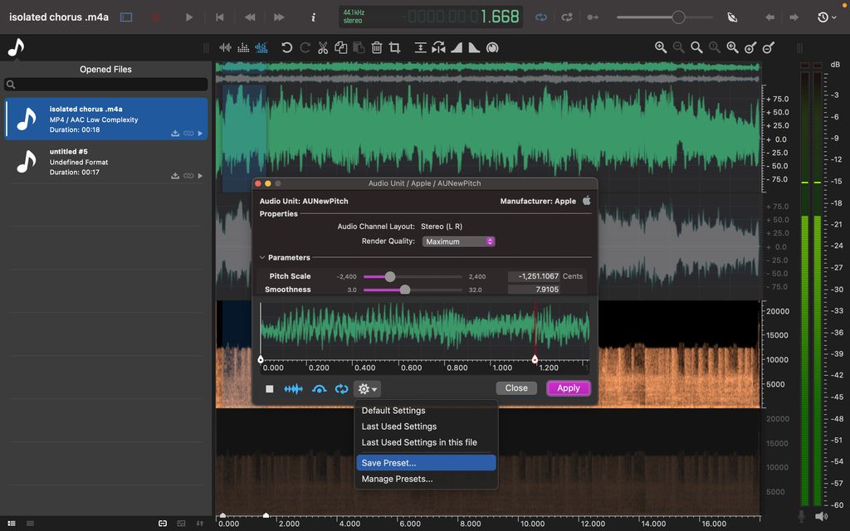850x531 pixels.
Task: Select the Cut tool in the toolbar
Action: click(x=322, y=47)
